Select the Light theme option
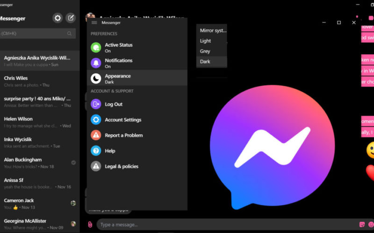Image resolution: width=374 pixels, height=233 pixels. coord(212,41)
